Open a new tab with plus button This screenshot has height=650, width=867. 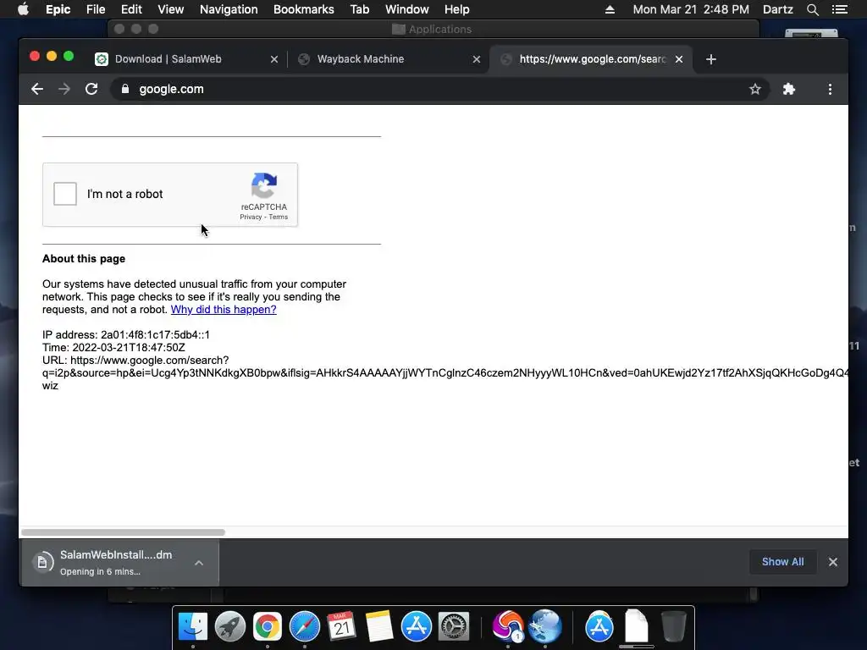pos(711,59)
